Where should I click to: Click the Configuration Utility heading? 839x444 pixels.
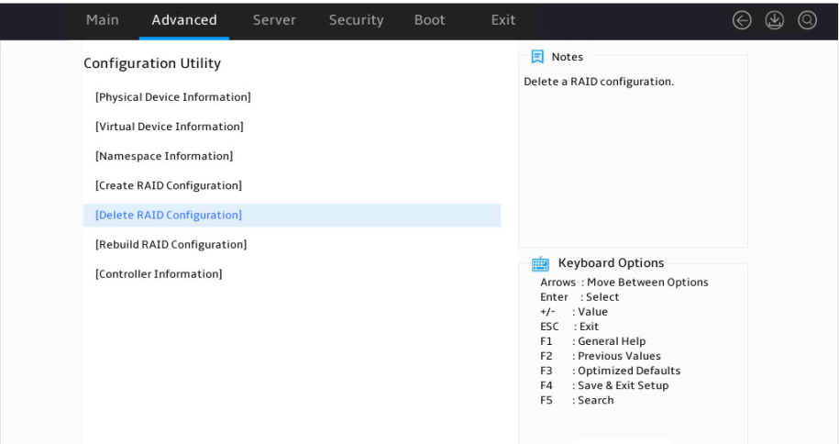(x=152, y=63)
